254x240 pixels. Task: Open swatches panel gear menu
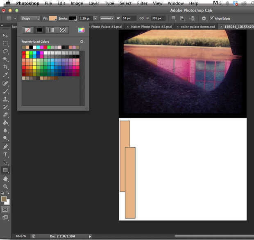tap(82, 41)
